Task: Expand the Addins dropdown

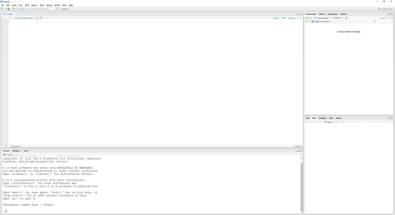Action: coord(65,9)
